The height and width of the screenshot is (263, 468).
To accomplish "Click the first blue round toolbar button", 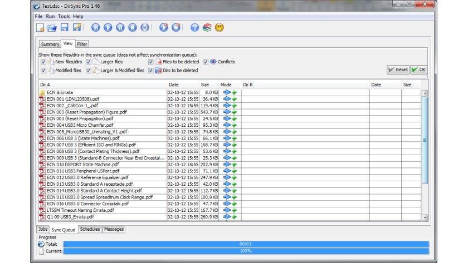I will (95, 28).
